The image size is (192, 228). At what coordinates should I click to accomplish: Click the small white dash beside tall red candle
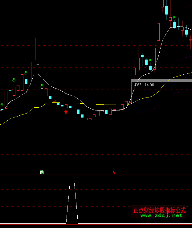click(38, 64)
